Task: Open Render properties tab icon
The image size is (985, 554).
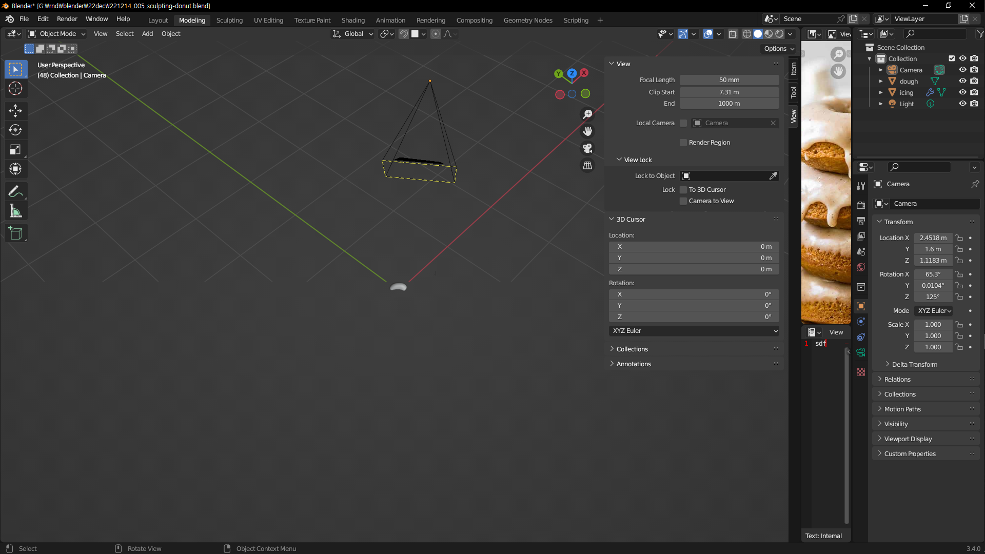Action: [x=861, y=205]
